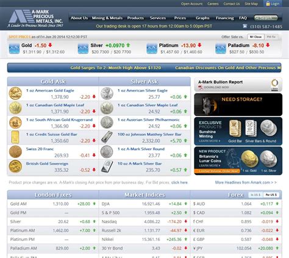
Task: Open the About Us menu
Action: (79, 18)
